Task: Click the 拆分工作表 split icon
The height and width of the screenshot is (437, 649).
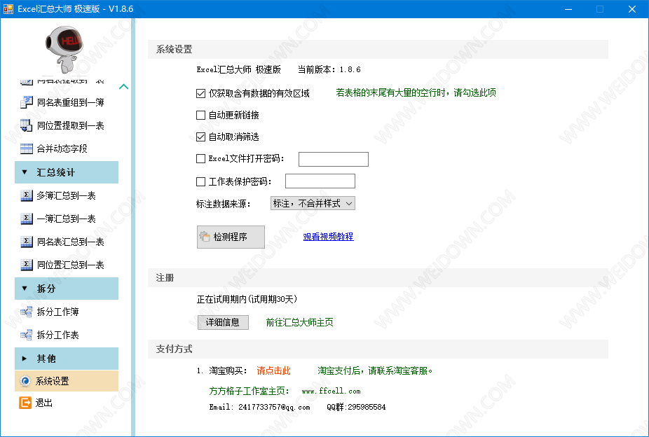Action: click(x=27, y=335)
